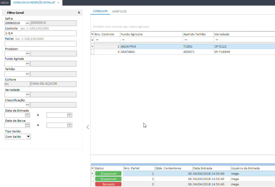The image size is (275, 187).
Task: Open the Talhão lookup ellipsis button
Action: pos(27,74)
